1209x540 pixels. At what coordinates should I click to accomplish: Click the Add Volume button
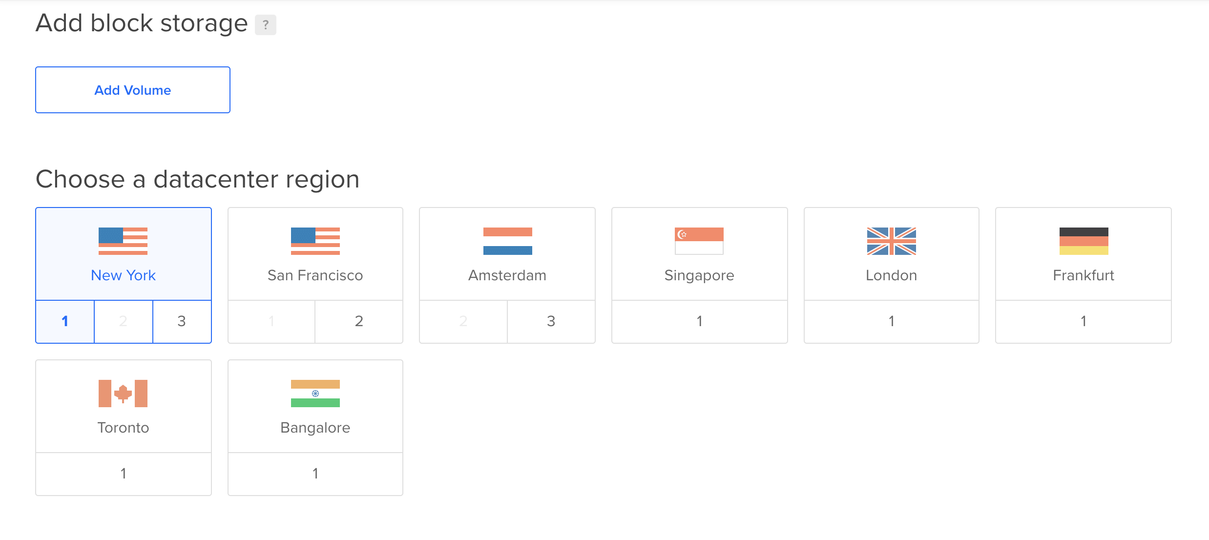pyautogui.click(x=132, y=90)
